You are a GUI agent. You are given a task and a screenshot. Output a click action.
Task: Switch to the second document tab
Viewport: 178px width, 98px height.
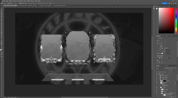tap(28, 5)
